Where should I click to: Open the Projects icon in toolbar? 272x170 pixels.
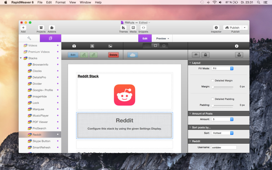tap(41, 28)
